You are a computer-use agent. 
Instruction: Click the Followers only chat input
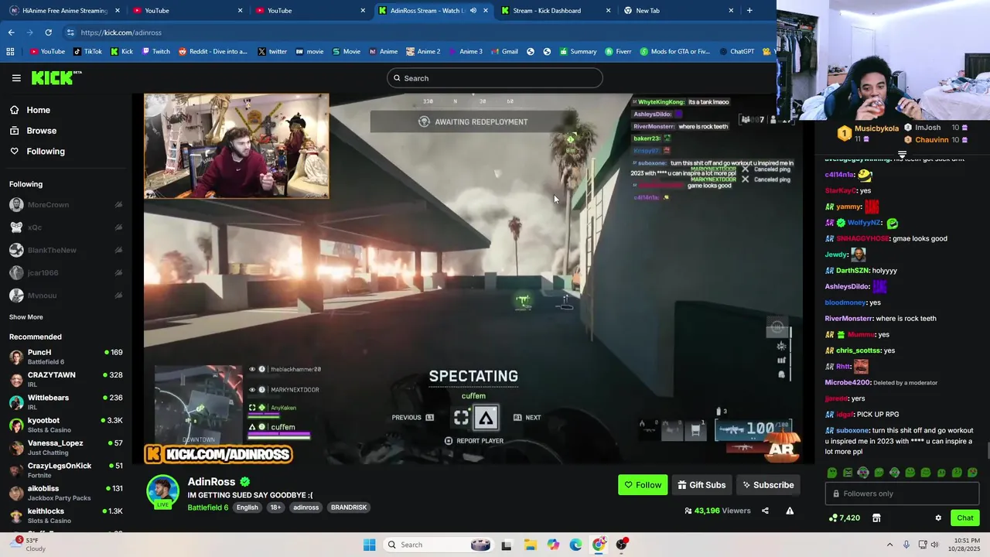point(902,494)
